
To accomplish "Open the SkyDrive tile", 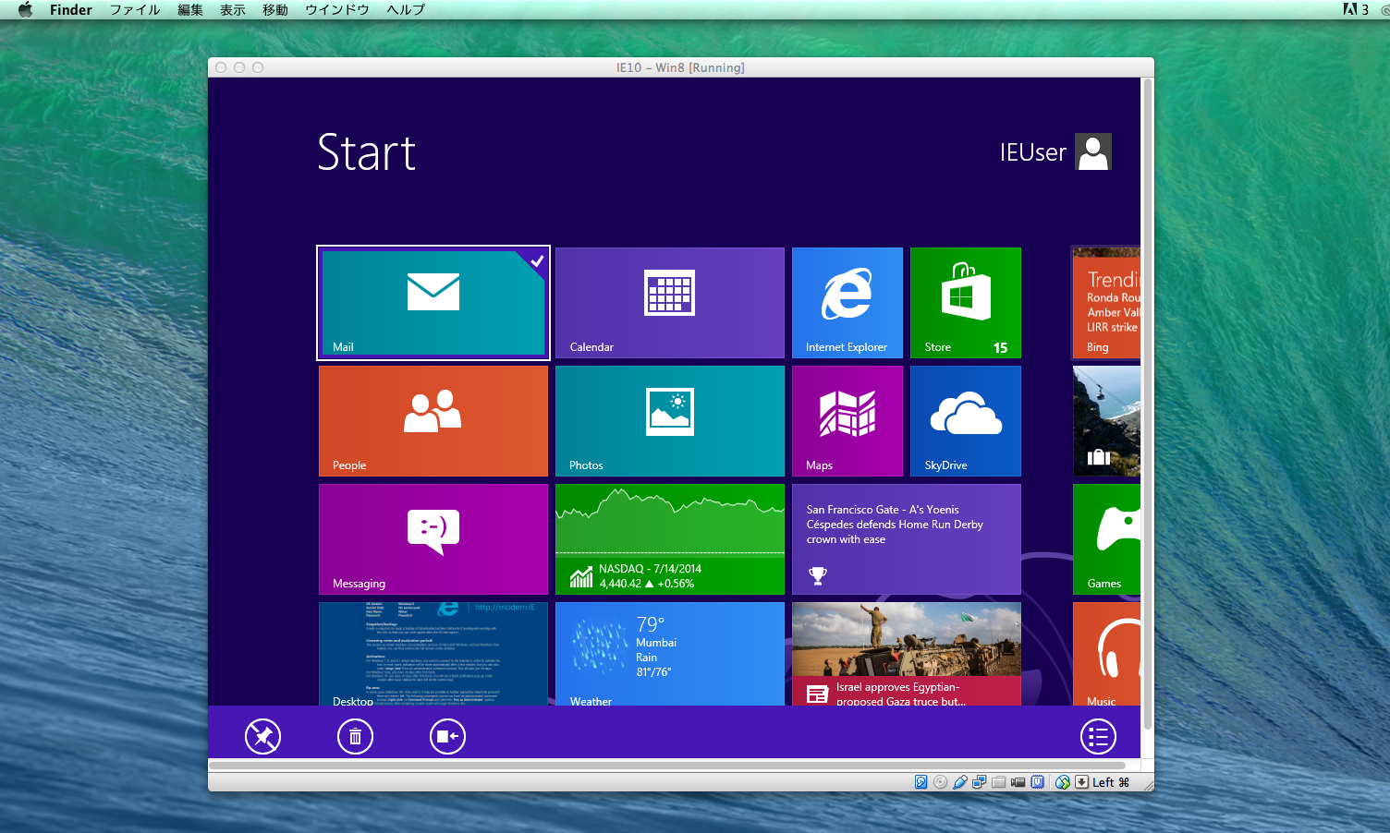I will 966,421.
